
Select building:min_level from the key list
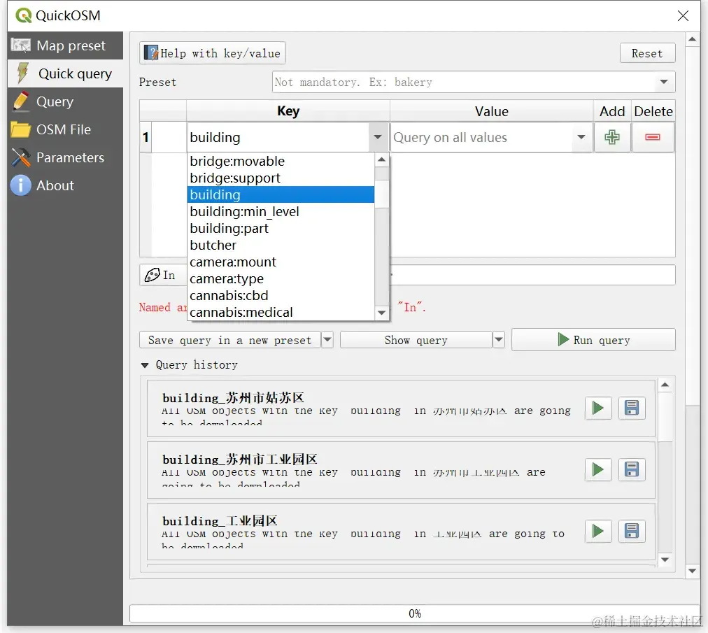[281, 212]
